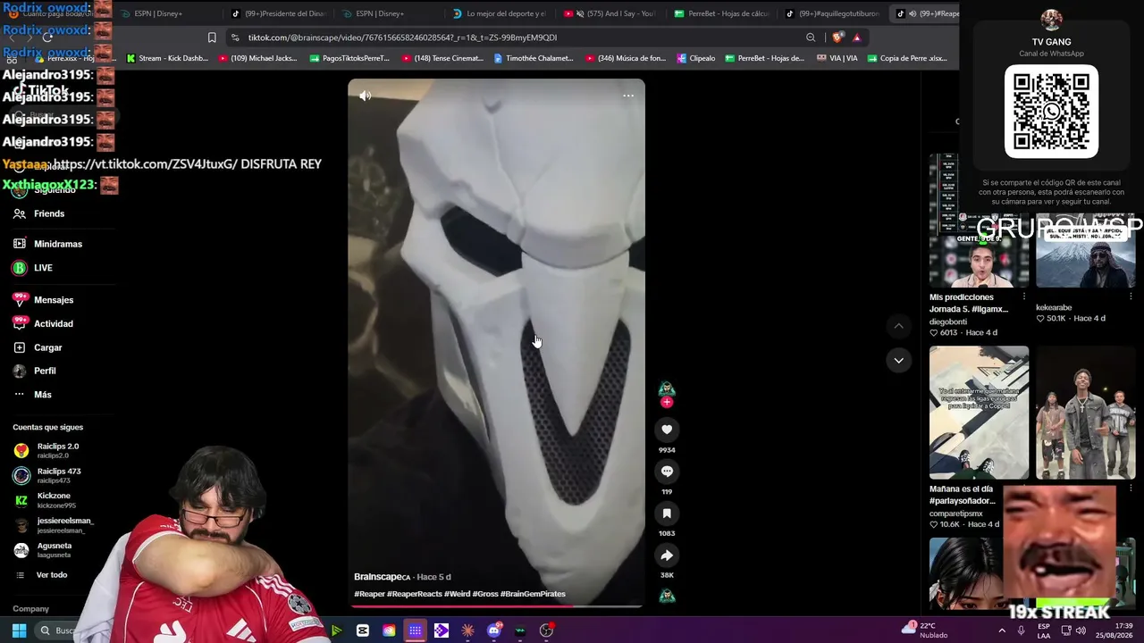The image size is (1144, 643).
Task: Open options for the Mis predicciones video
Action: click(1024, 297)
